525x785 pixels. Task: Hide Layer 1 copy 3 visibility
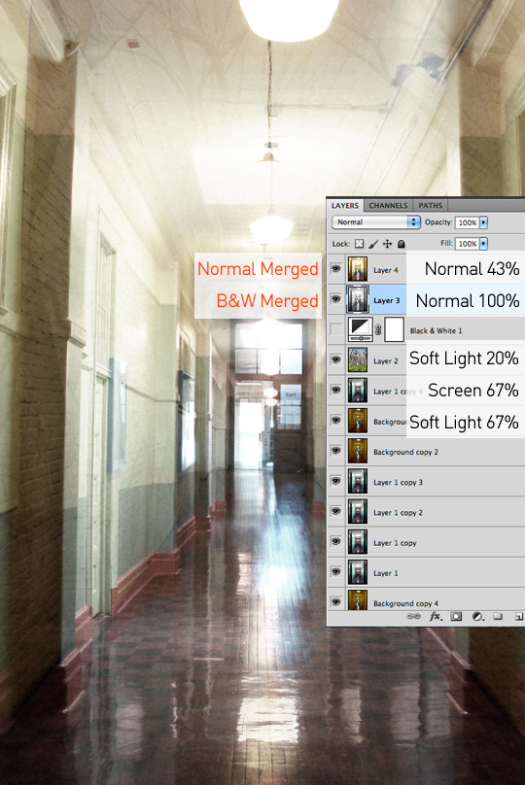tap(335, 481)
